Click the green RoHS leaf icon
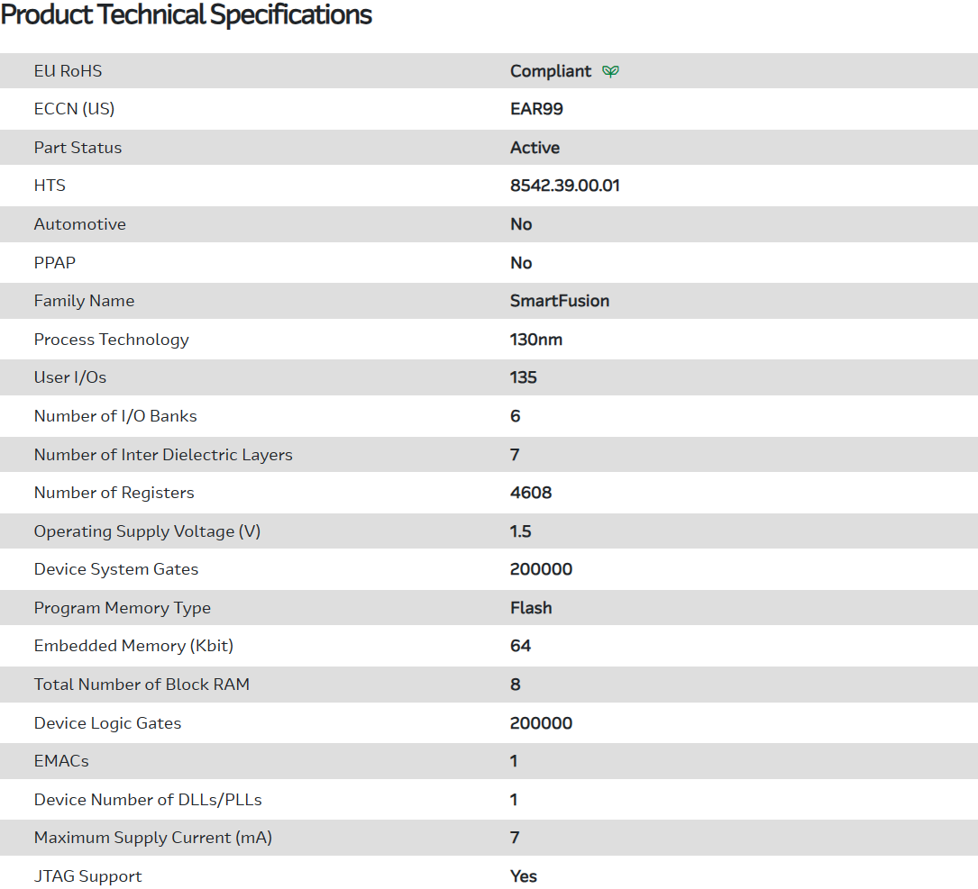This screenshot has height=889, width=978. pos(611,71)
